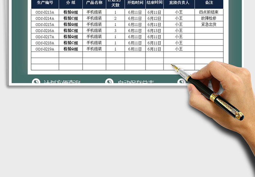Screen dimensions: 255x177
Task: Select the 结束时间 column header
Action: [155, 3]
